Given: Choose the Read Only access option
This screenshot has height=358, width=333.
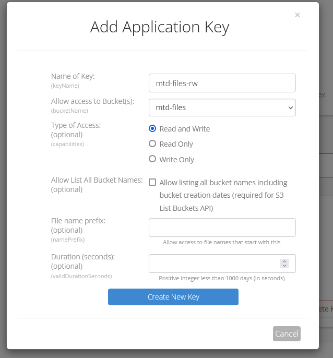Looking at the screenshot, I should coord(152,144).
